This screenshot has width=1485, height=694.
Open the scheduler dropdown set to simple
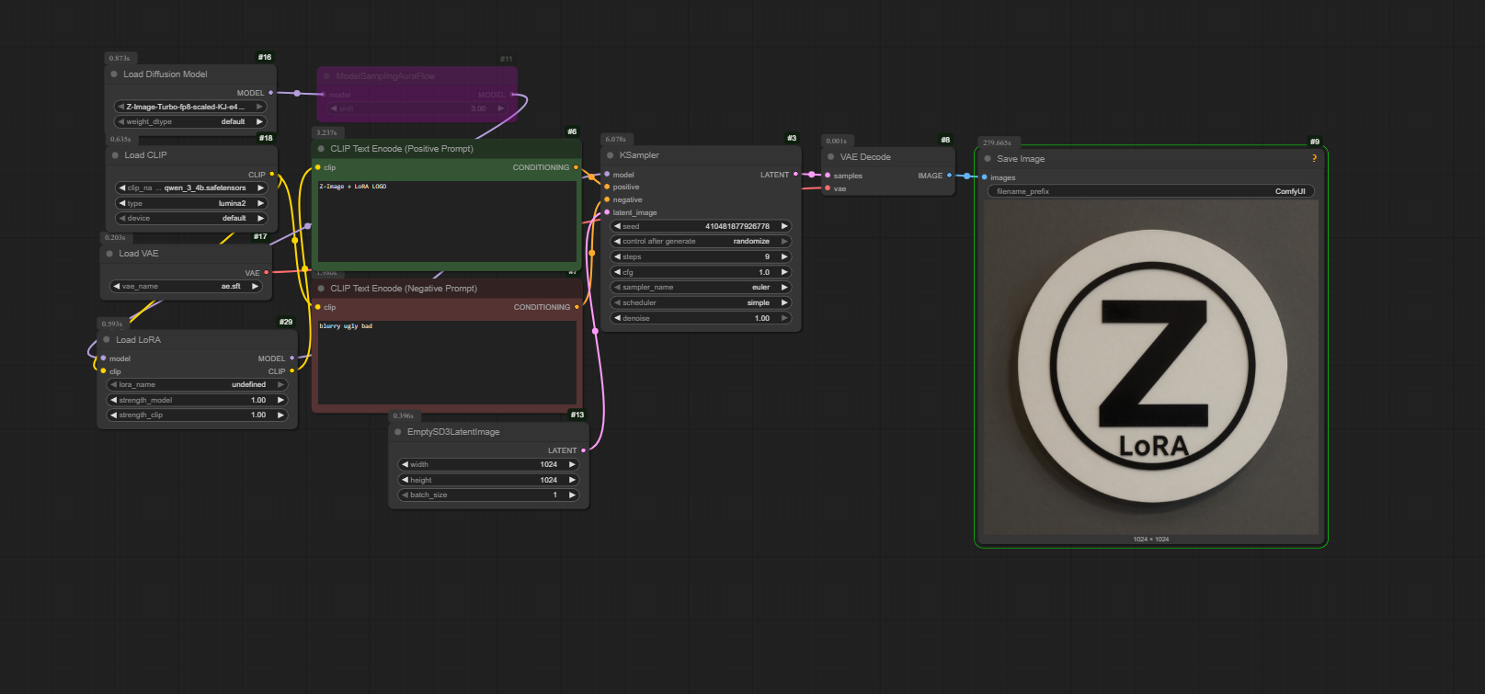coord(701,302)
